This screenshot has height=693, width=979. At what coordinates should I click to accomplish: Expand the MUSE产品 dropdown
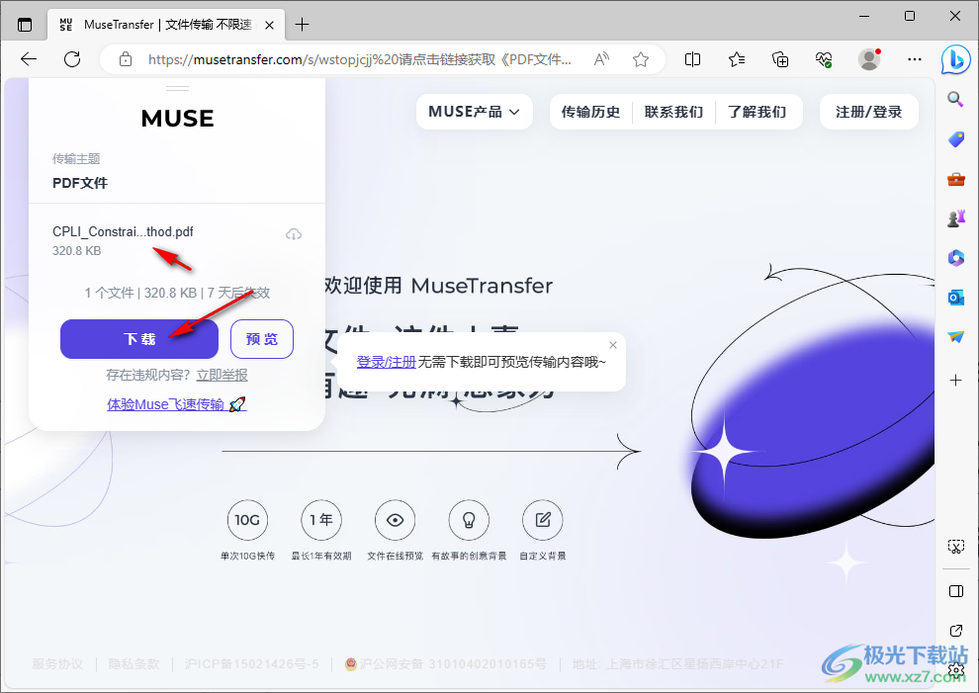click(x=474, y=112)
